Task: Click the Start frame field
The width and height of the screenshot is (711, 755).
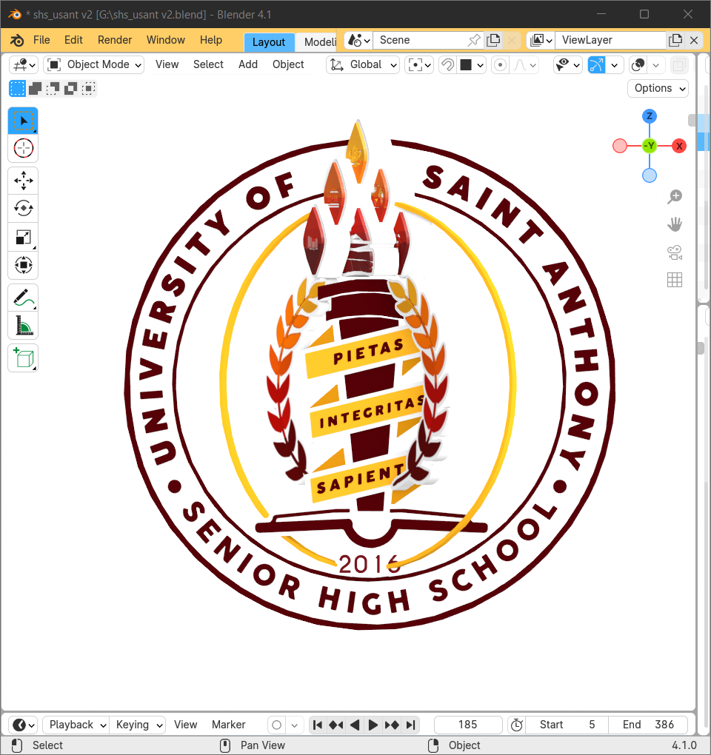Action: tap(567, 725)
